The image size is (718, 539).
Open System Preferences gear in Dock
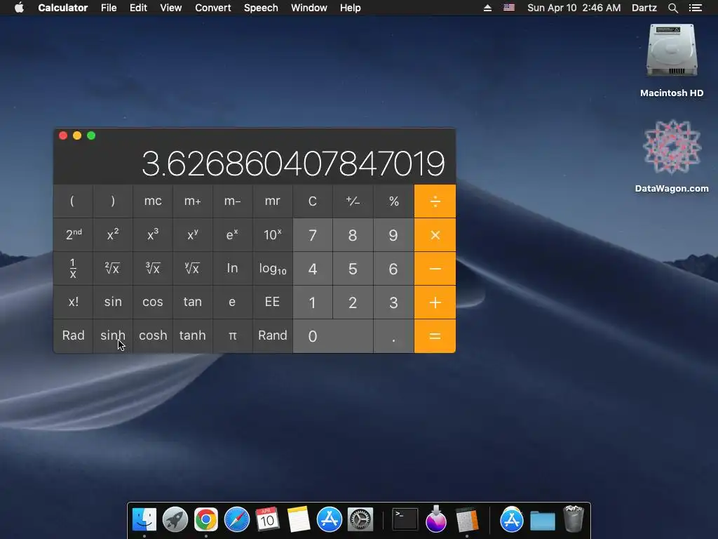point(360,520)
